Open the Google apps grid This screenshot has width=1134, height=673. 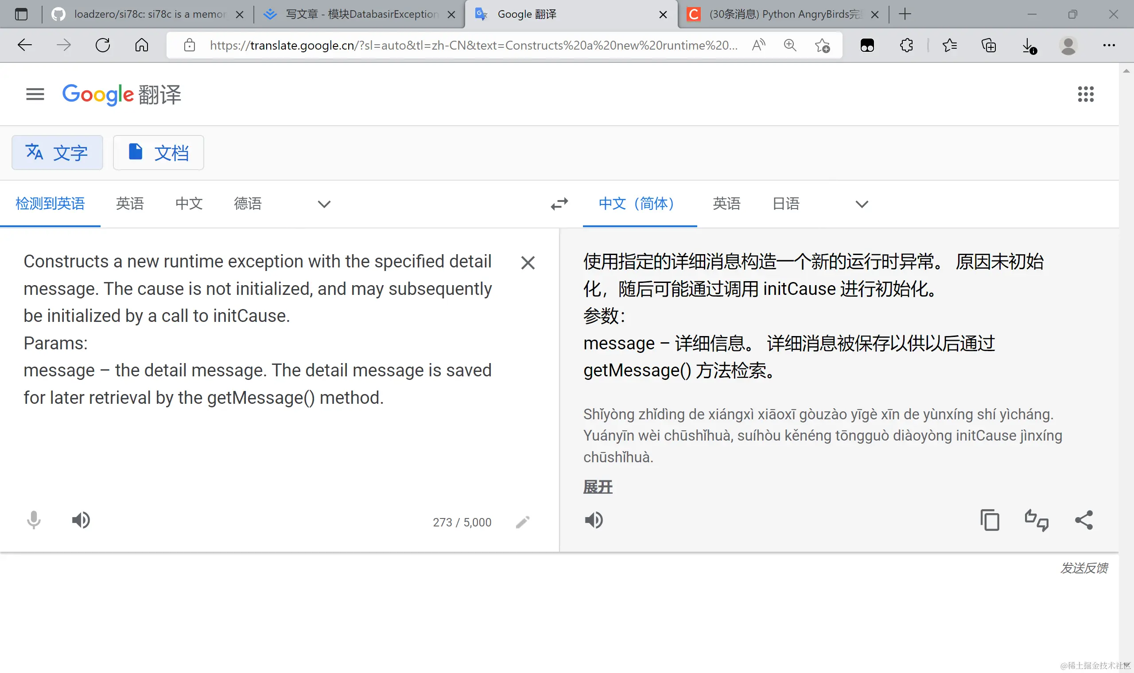click(1085, 94)
